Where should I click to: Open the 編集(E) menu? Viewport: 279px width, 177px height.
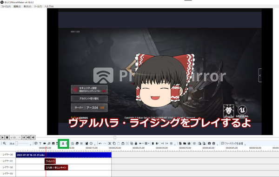click(17, 7)
